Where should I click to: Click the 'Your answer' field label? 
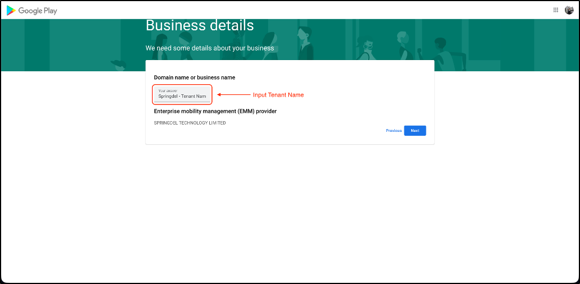click(168, 90)
